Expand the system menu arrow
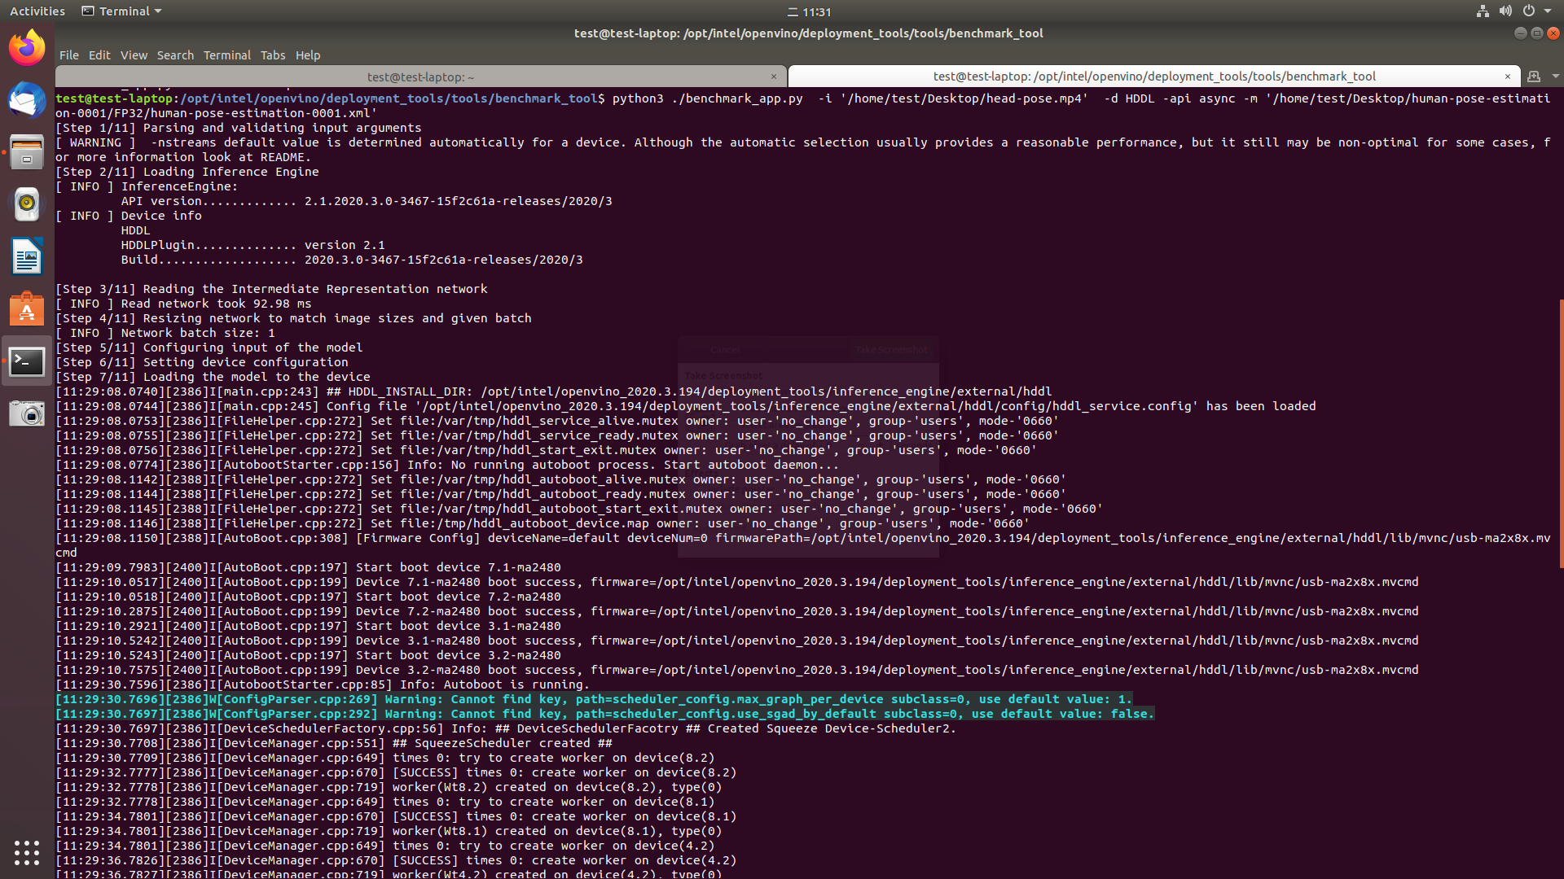Viewport: 1564px width, 879px height. tap(1548, 11)
